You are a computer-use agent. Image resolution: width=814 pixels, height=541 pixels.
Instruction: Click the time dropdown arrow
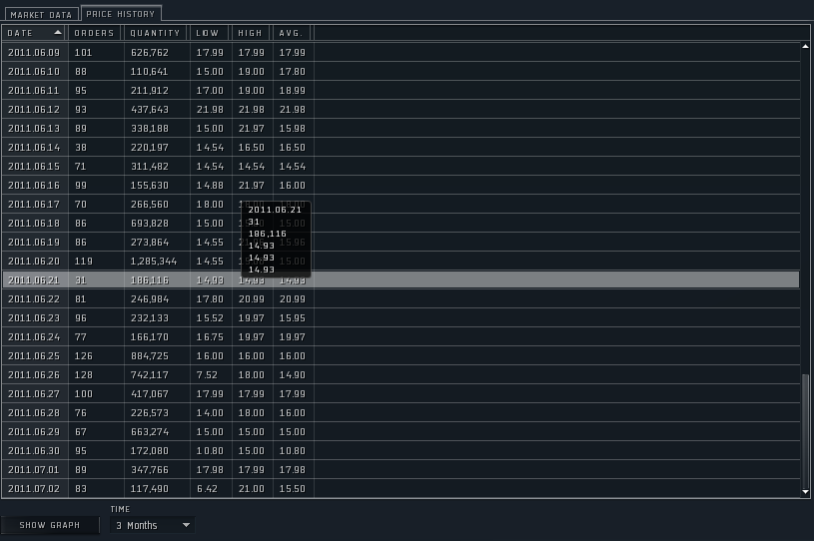[186, 525]
